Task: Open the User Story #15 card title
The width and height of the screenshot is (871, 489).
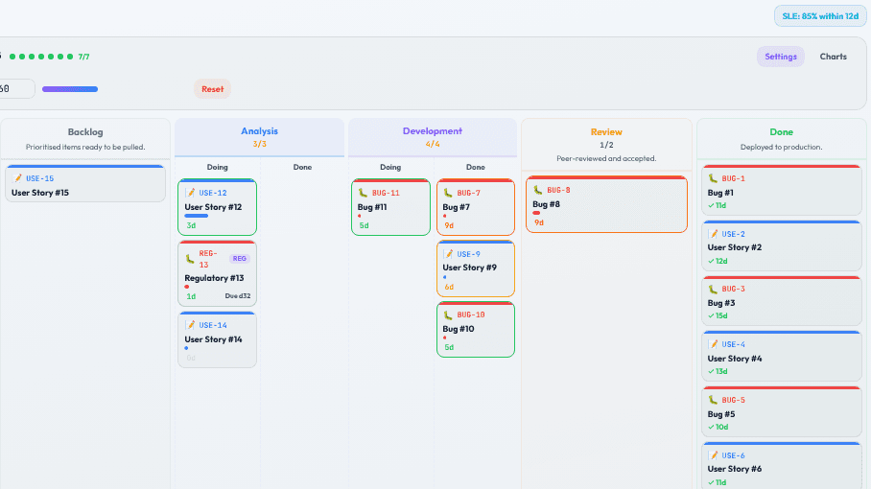Action: click(x=40, y=193)
